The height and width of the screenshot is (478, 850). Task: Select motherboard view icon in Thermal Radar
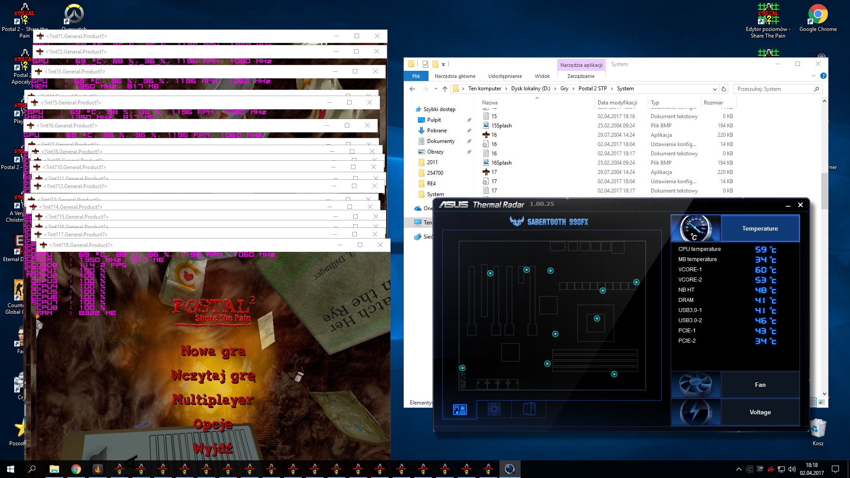(x=460, y=409)
